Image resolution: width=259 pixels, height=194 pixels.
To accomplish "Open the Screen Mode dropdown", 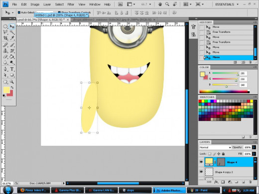I will click(200, 4).
